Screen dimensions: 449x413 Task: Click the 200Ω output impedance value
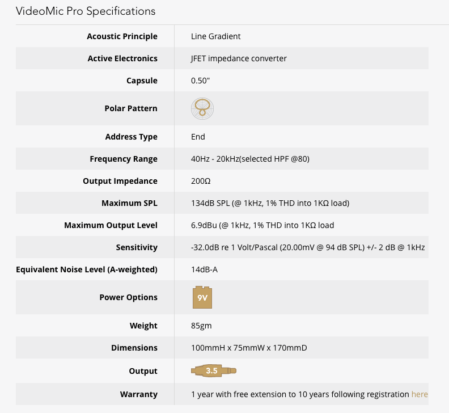[x=201, y=181]
